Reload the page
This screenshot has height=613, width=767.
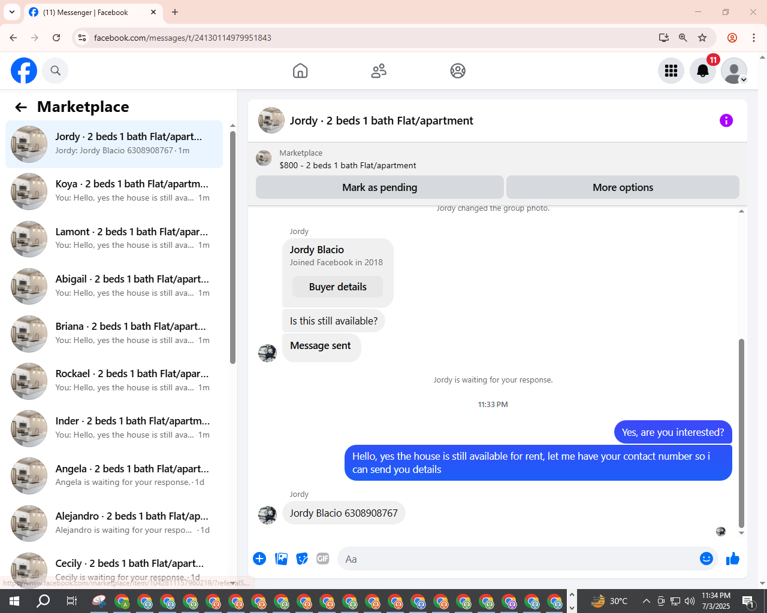pos(56,38)
